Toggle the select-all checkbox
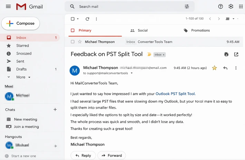245x160 pixels. (72, 19)
